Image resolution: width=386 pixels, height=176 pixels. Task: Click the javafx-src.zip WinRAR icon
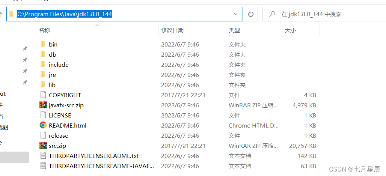pos(43,105)
